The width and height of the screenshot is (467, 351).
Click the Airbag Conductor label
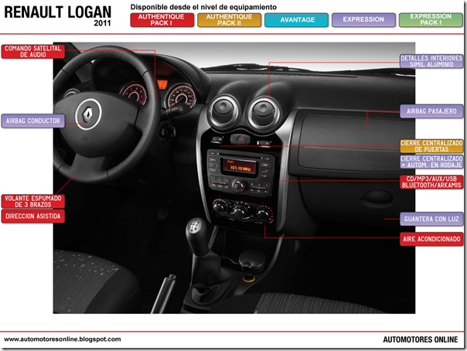pos(33,121)
